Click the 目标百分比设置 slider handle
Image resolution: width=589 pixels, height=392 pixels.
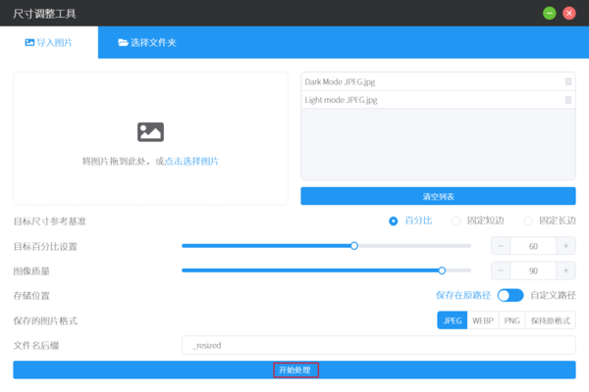pyautogui.click(x=353, y=246)
